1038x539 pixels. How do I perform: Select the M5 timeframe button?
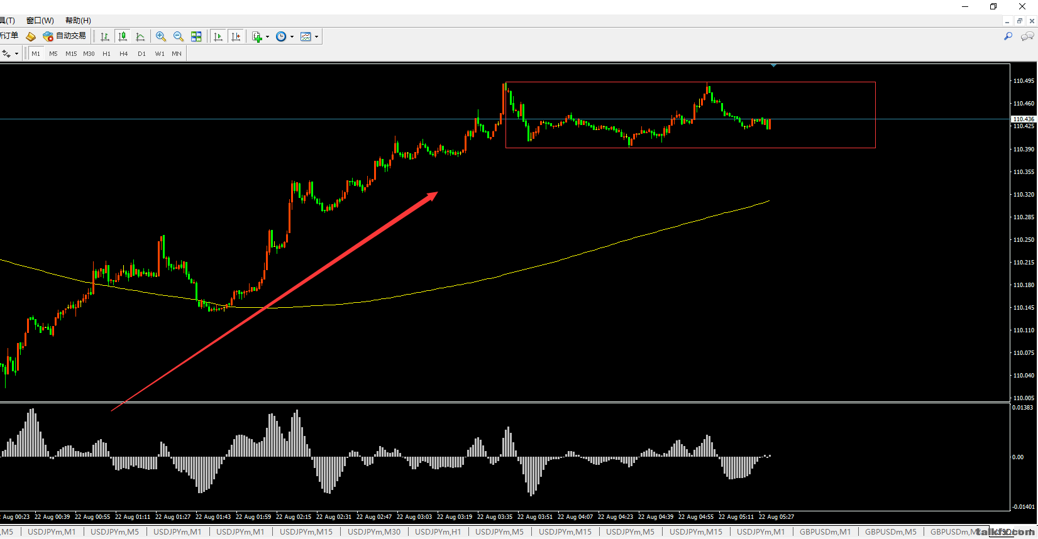click(x=53, y=53)
